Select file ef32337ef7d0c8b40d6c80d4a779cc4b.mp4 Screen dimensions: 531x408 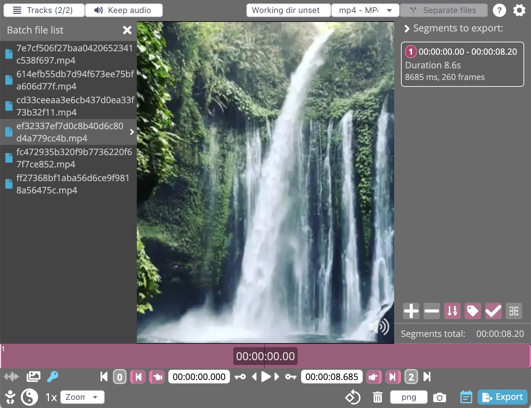pos(68,132)
